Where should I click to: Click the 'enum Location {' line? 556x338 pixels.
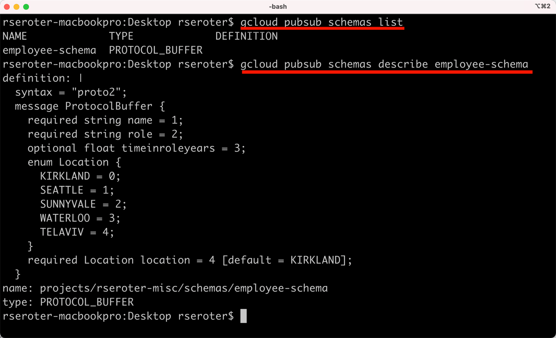(74, 162)
